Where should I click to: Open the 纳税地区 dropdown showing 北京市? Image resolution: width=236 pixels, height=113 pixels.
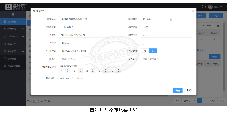(x=166, y=27)
